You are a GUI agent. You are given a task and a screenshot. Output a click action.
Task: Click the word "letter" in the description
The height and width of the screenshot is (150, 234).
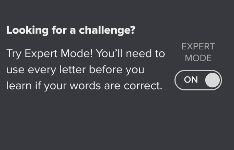click(74, 70)
